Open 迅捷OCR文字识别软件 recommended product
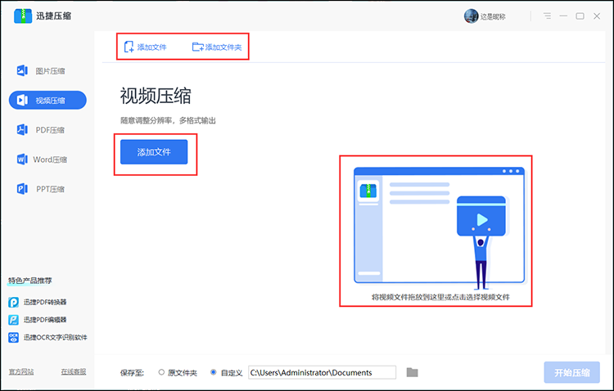This screenshot has width=614, height=391. click(x=47, y=337)
